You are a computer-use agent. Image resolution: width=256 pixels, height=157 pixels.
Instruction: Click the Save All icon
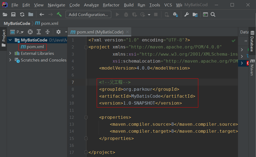(x=13, y=14)
